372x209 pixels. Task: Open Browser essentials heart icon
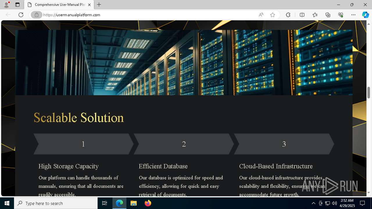341,15
